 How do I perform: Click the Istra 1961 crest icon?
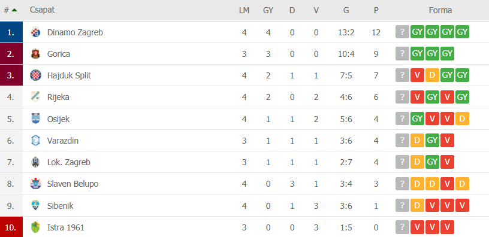pyautogui.click(x=35, y=227)
